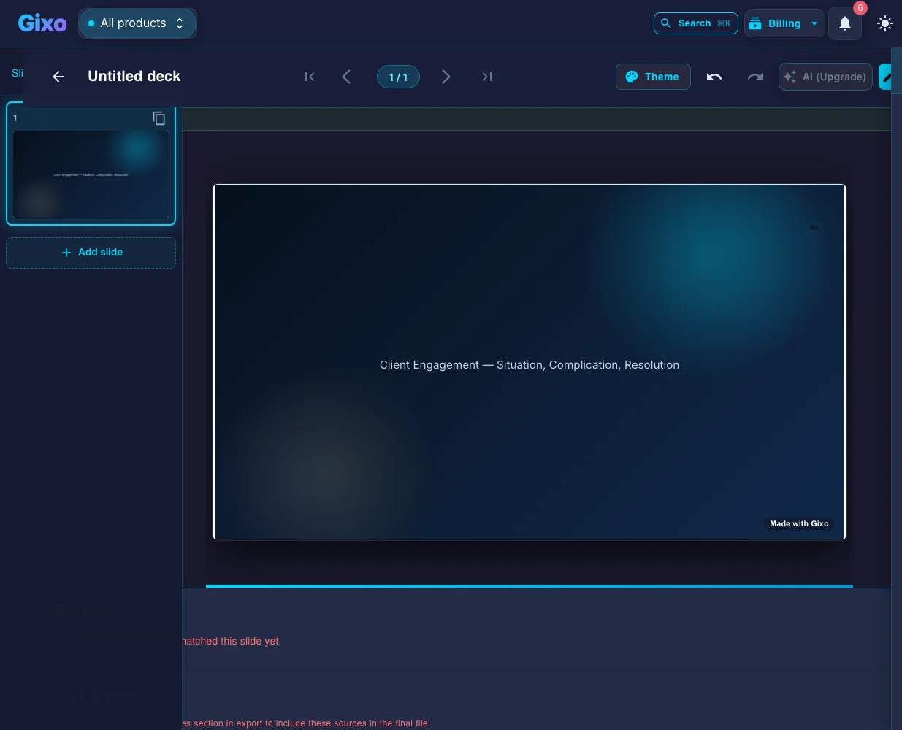902x730 pixels.
Task: Open the slide counter 1 / 1 pill
Action: click(398, 77)
